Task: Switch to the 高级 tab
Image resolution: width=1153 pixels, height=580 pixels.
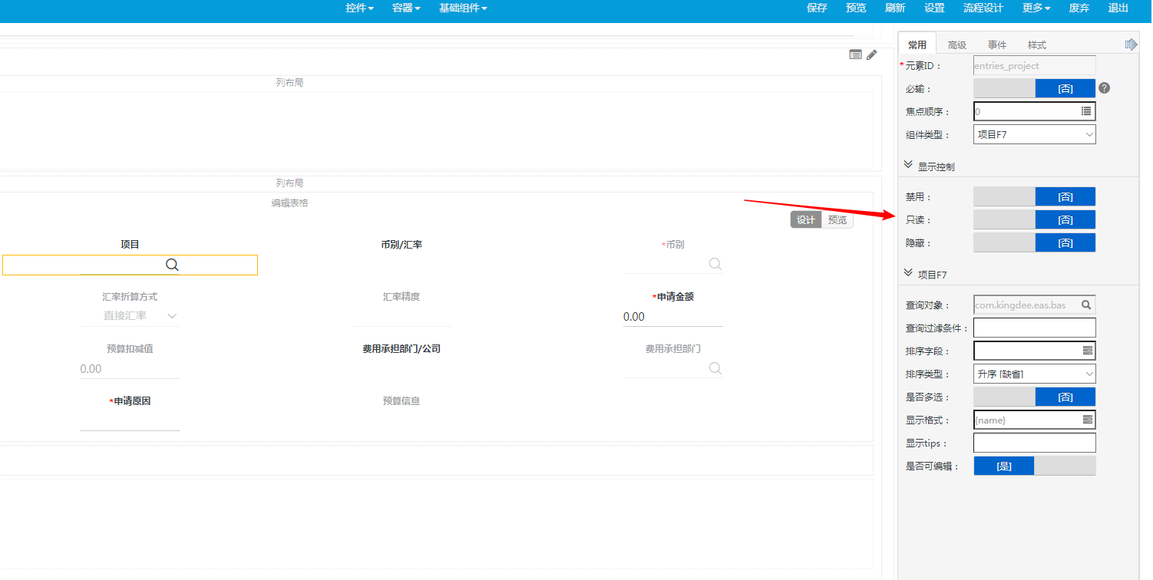Action: click(x=957, y=44)
